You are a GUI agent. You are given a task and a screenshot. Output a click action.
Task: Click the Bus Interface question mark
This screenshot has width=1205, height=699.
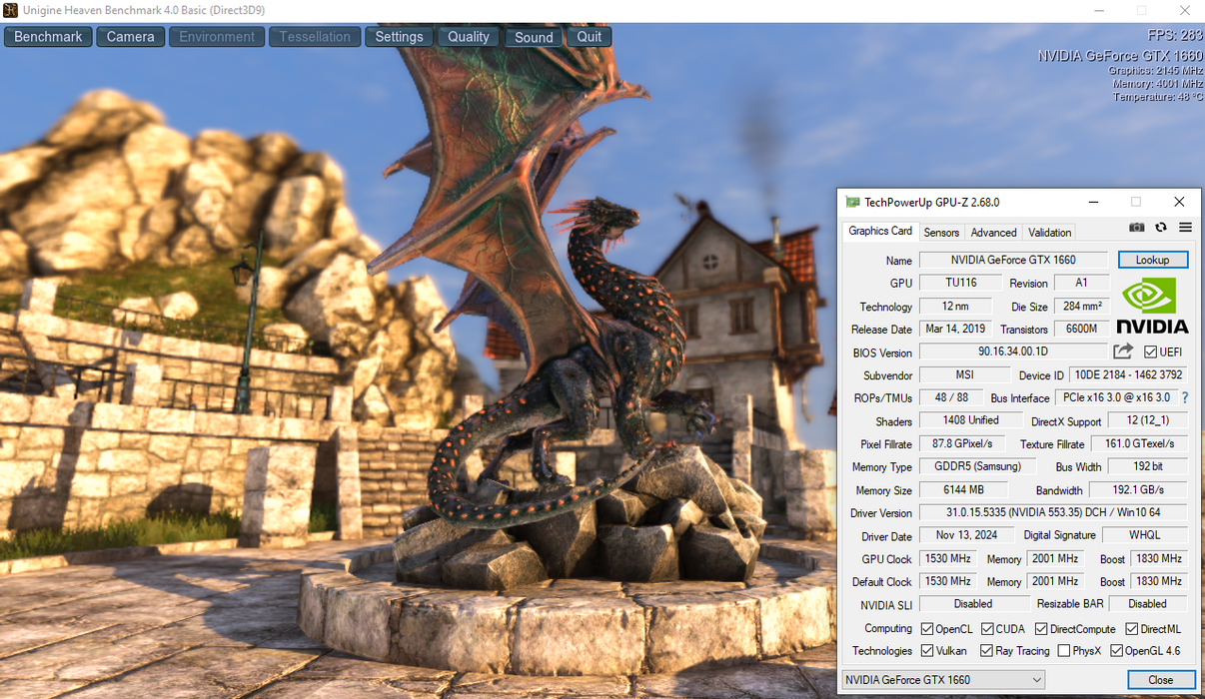1185,397
